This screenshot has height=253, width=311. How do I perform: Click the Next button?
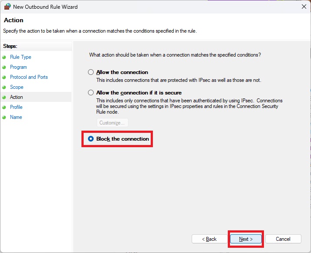[246, 239]
